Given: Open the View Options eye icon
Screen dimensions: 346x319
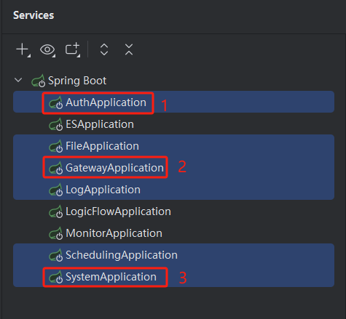Looking at the screenshot, I should point(47,50).
